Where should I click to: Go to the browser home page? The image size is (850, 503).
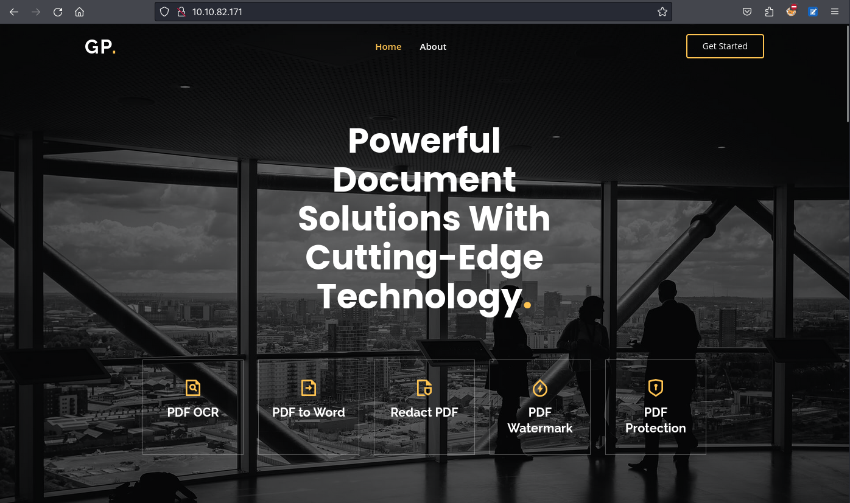(x=79, y=12)
